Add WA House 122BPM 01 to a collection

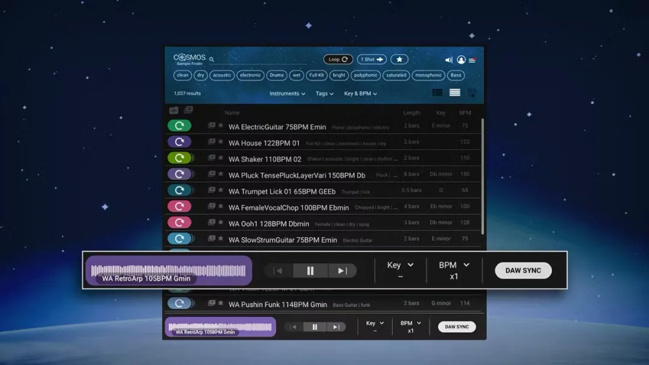[211, 142]
